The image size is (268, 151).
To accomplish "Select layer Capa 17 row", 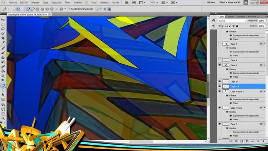I will [x=242, y=81].
